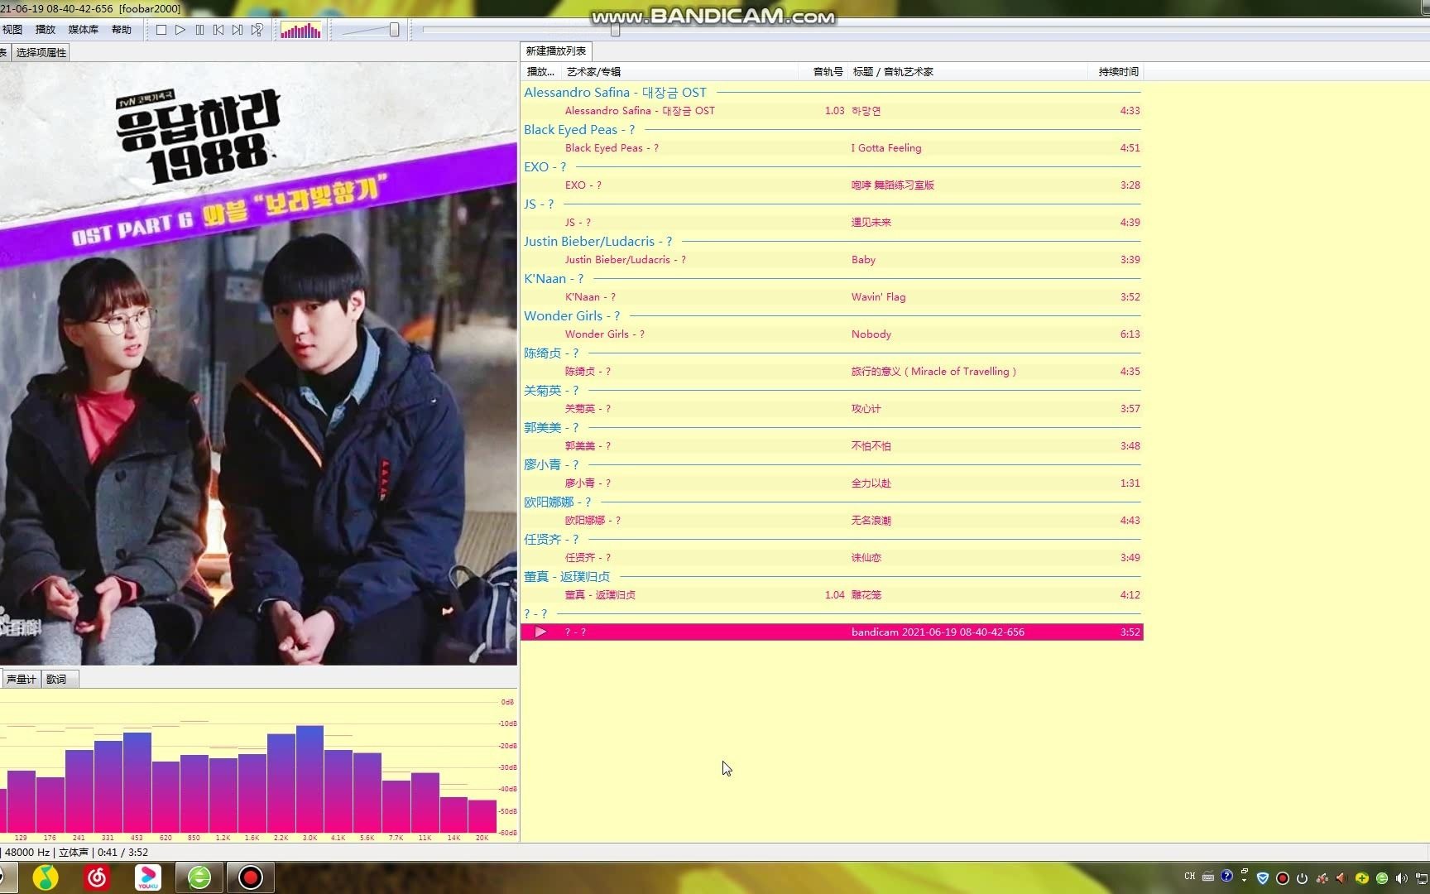Click the CH input language tray indicator
1430x894 pixels.
[1189, 877]
